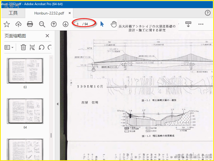Activate the hand pan tool

pos(113,24)
